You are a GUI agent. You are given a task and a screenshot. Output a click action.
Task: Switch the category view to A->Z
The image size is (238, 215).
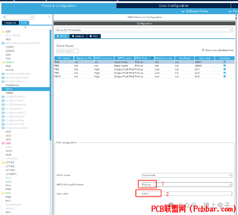(24, 23)
